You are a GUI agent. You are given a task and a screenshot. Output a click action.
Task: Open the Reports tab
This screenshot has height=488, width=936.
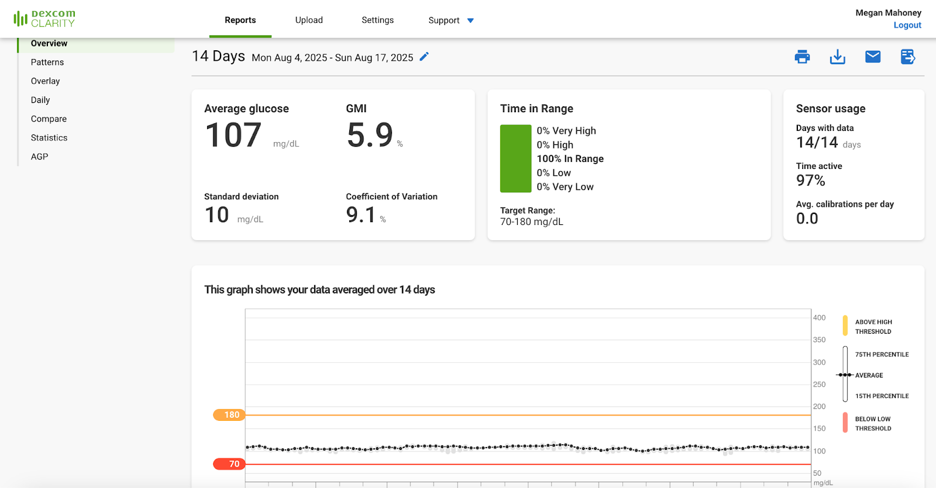[240, 20]
